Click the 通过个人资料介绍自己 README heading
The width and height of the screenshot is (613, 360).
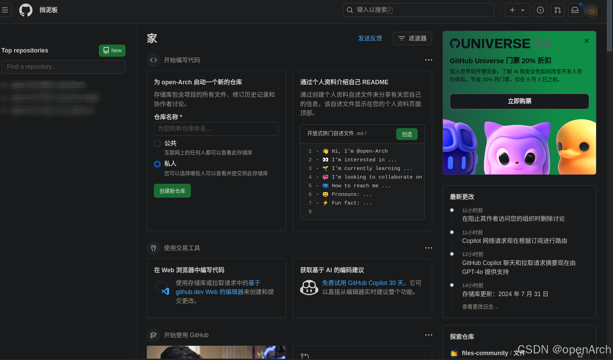point(344,82)
